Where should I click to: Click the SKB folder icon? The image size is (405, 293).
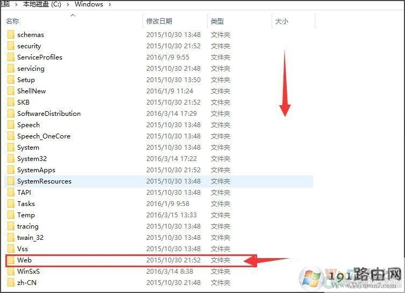coord(11,102)
